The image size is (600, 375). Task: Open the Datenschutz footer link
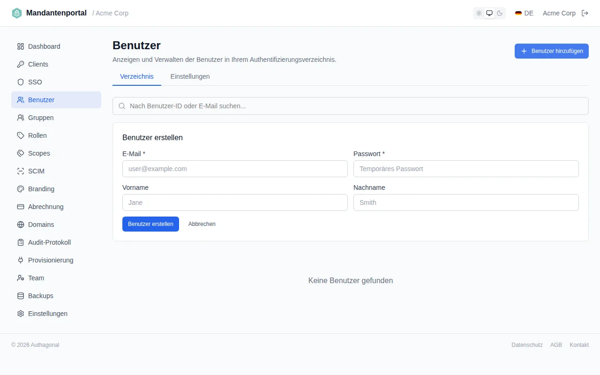(x=527, y=345)
